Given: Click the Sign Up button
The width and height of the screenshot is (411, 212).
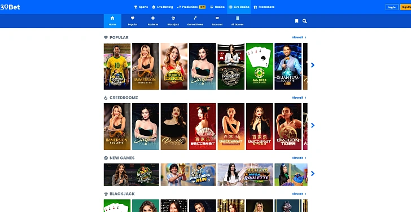Looking at the screenshot, I should pyautogui.click(x=406, y=7).
